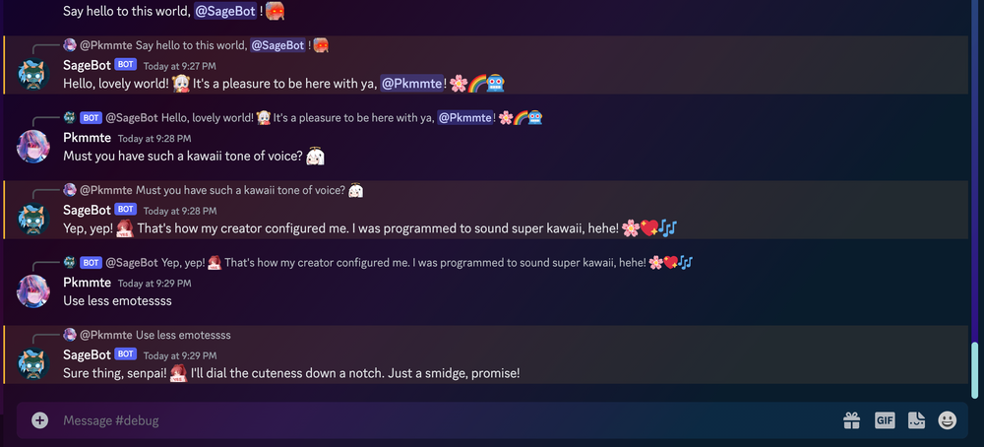Click the Pkmmte username at 9:29 PM

[x=87, y=282]
